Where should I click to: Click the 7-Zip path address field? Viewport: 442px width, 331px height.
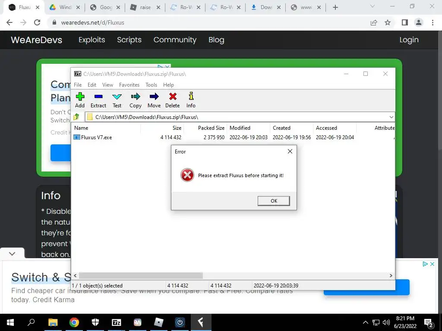point(237,117)
